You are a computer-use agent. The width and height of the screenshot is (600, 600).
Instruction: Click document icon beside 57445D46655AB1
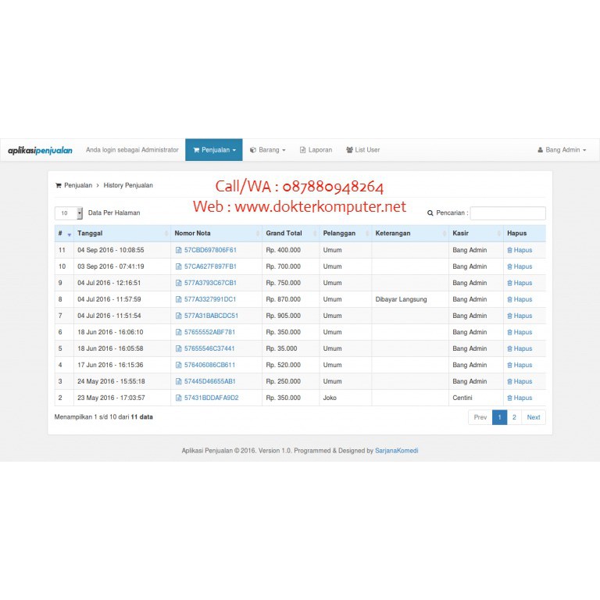click(178, 382)
